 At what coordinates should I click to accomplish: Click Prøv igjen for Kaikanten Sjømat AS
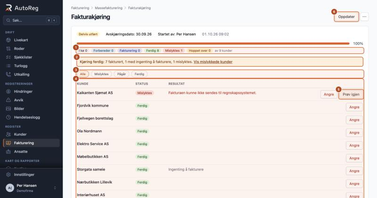[351, 94]
